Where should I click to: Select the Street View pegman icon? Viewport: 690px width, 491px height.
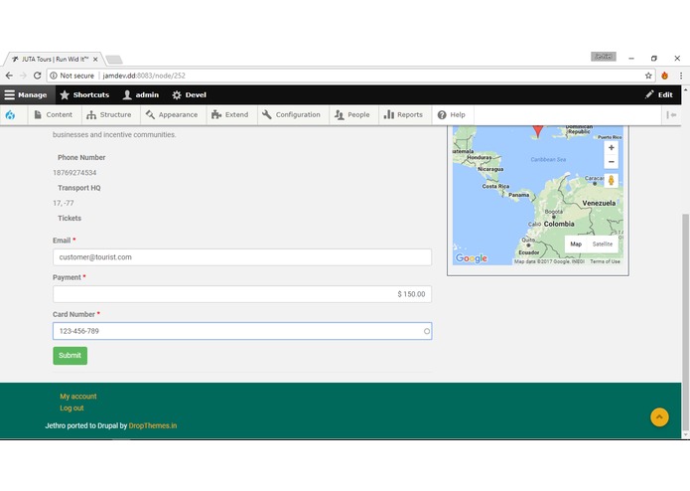click(611, 180)
